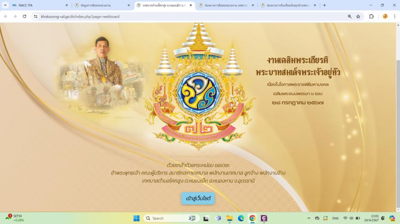This screenshot has width=400, height=224.
Task: Reload the page with the refresh icon
Action: 24,16
